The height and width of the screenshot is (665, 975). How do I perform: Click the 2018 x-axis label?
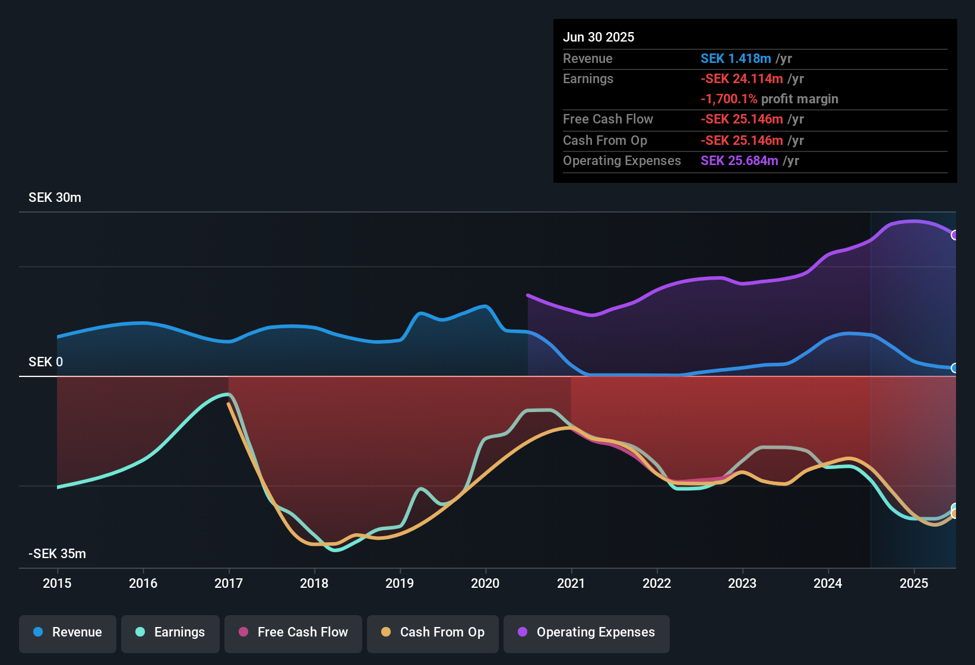pyautogui.click(x=314, y=583)
